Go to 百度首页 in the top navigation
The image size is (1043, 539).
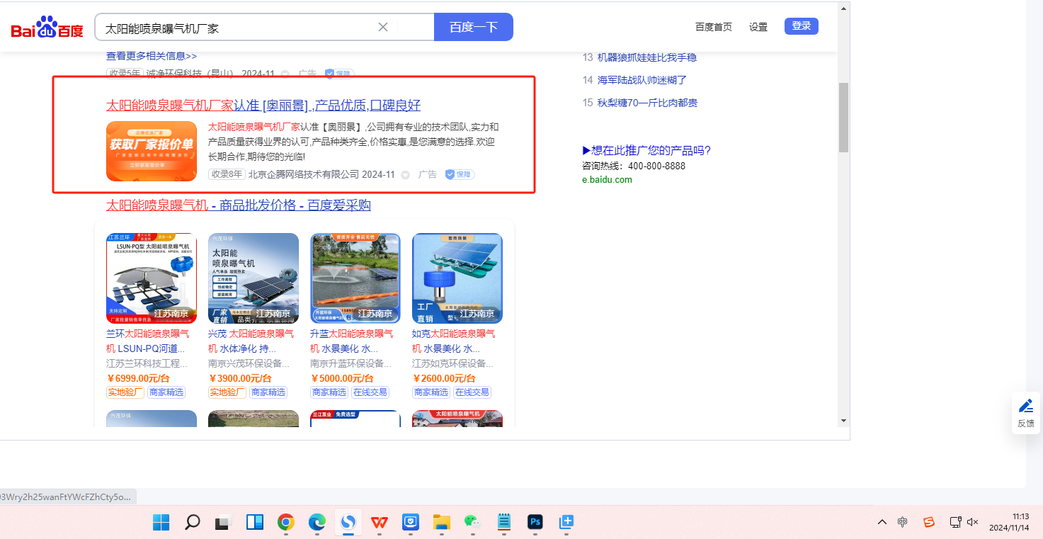pos(713,27)
